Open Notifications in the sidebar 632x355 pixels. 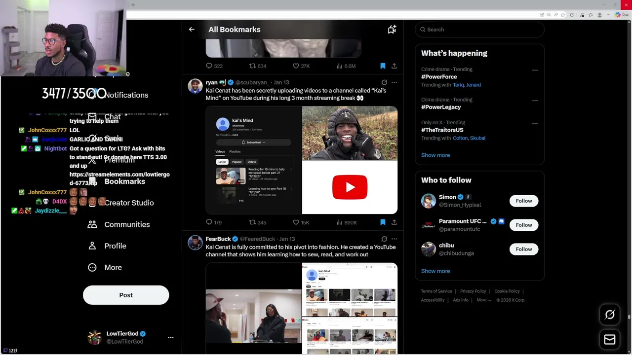pos(126,95)
